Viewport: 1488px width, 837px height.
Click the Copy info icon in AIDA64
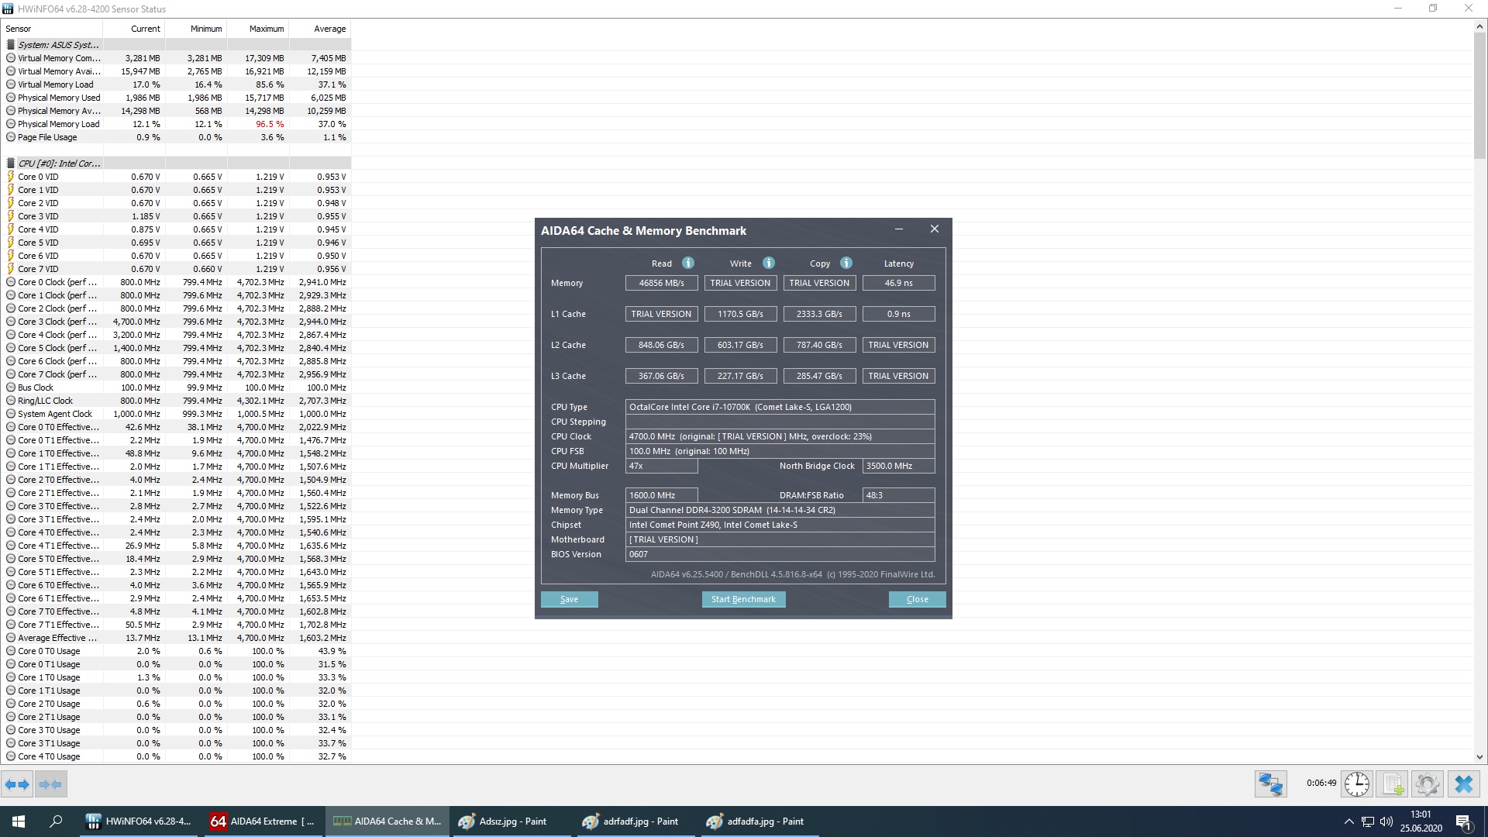(846, 263)
